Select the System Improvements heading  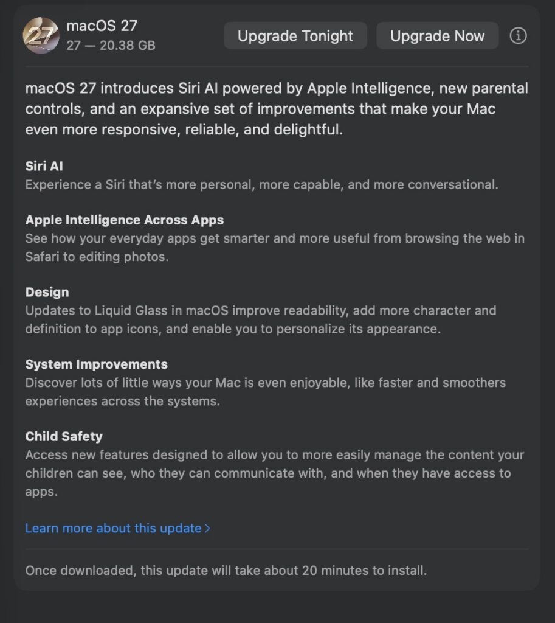tap(97, 364)
